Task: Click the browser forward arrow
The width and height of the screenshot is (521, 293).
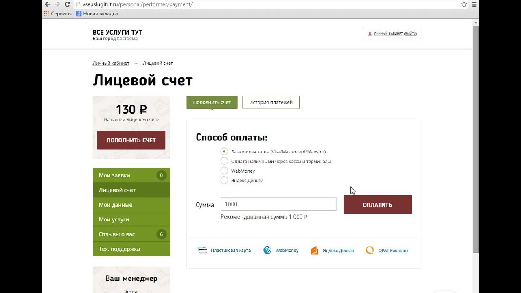Action: coord(57,4)
